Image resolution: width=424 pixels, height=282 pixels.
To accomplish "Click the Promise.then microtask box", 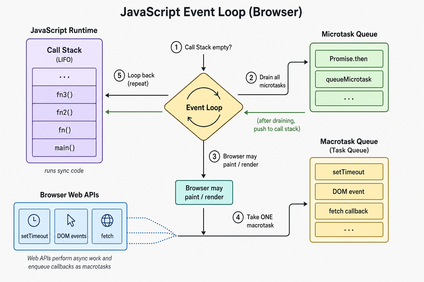I will coord(349,59).
